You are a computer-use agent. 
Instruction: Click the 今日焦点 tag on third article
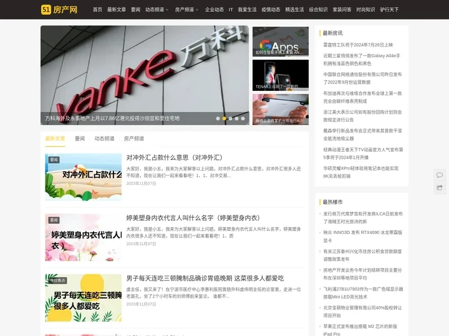click(58, 281)
